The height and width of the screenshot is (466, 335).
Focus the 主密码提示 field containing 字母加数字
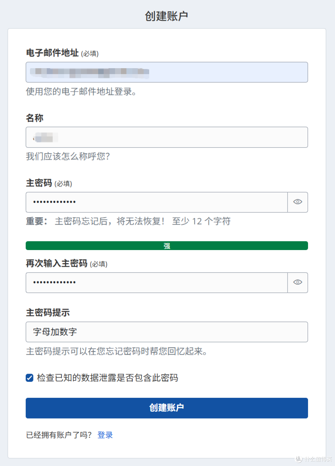[167, 332]
